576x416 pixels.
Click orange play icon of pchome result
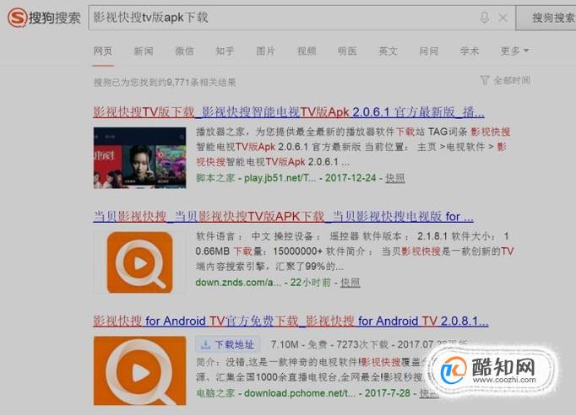[x=139, y=370]
